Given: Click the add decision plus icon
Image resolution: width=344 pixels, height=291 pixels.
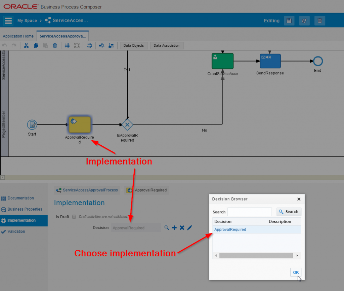Looking at the screenshot, I should coord(174,228).
